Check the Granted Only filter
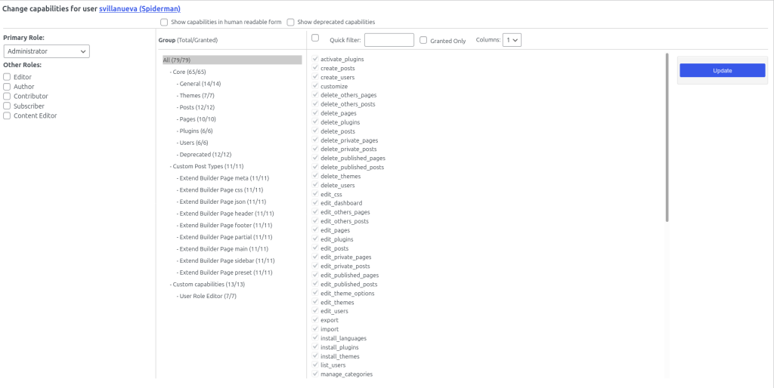Viewport: 774px width, 388px height. click(423, 40)
